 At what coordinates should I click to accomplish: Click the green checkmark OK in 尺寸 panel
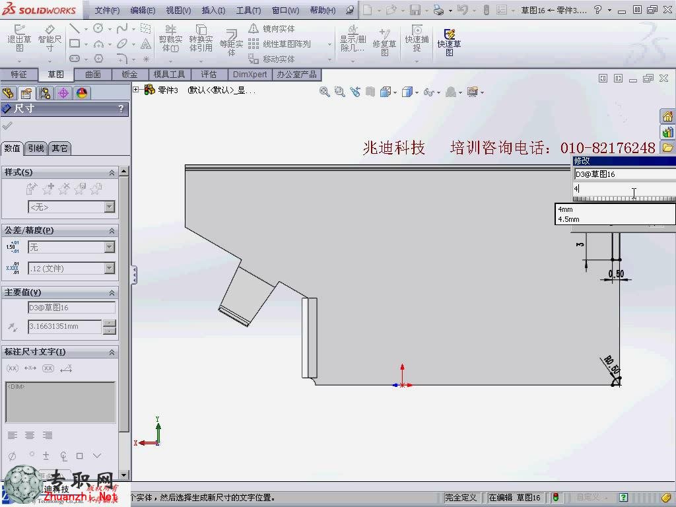pyautogui.click(x=7, y=126)
